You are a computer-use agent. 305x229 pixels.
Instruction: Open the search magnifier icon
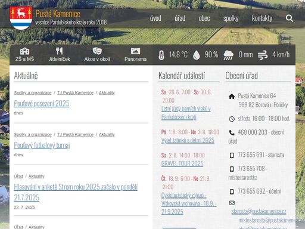(x=290, y=18)
